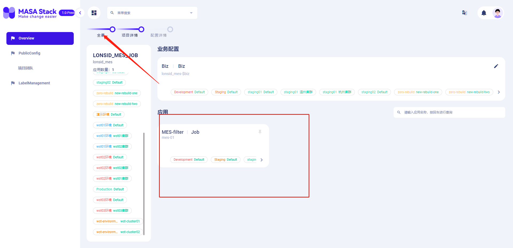Select MES-filter Staging Default tag

[226, 160]
